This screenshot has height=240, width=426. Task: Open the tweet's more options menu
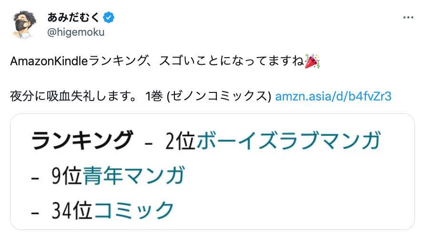tap(408, 18)
